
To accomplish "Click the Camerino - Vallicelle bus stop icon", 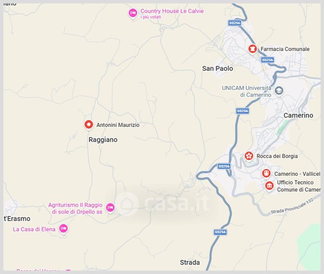I will 266,174.
